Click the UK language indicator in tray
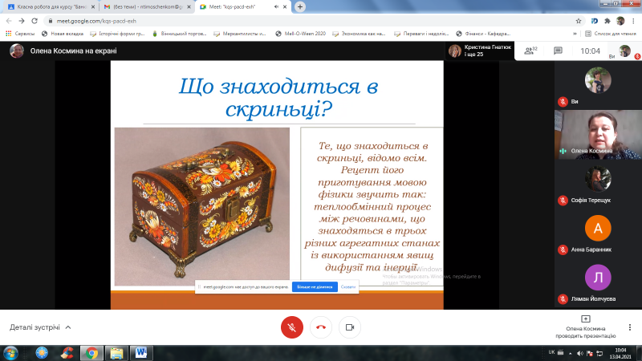The height and width of the screenshot is (361, 642). [x=551, y=352]
